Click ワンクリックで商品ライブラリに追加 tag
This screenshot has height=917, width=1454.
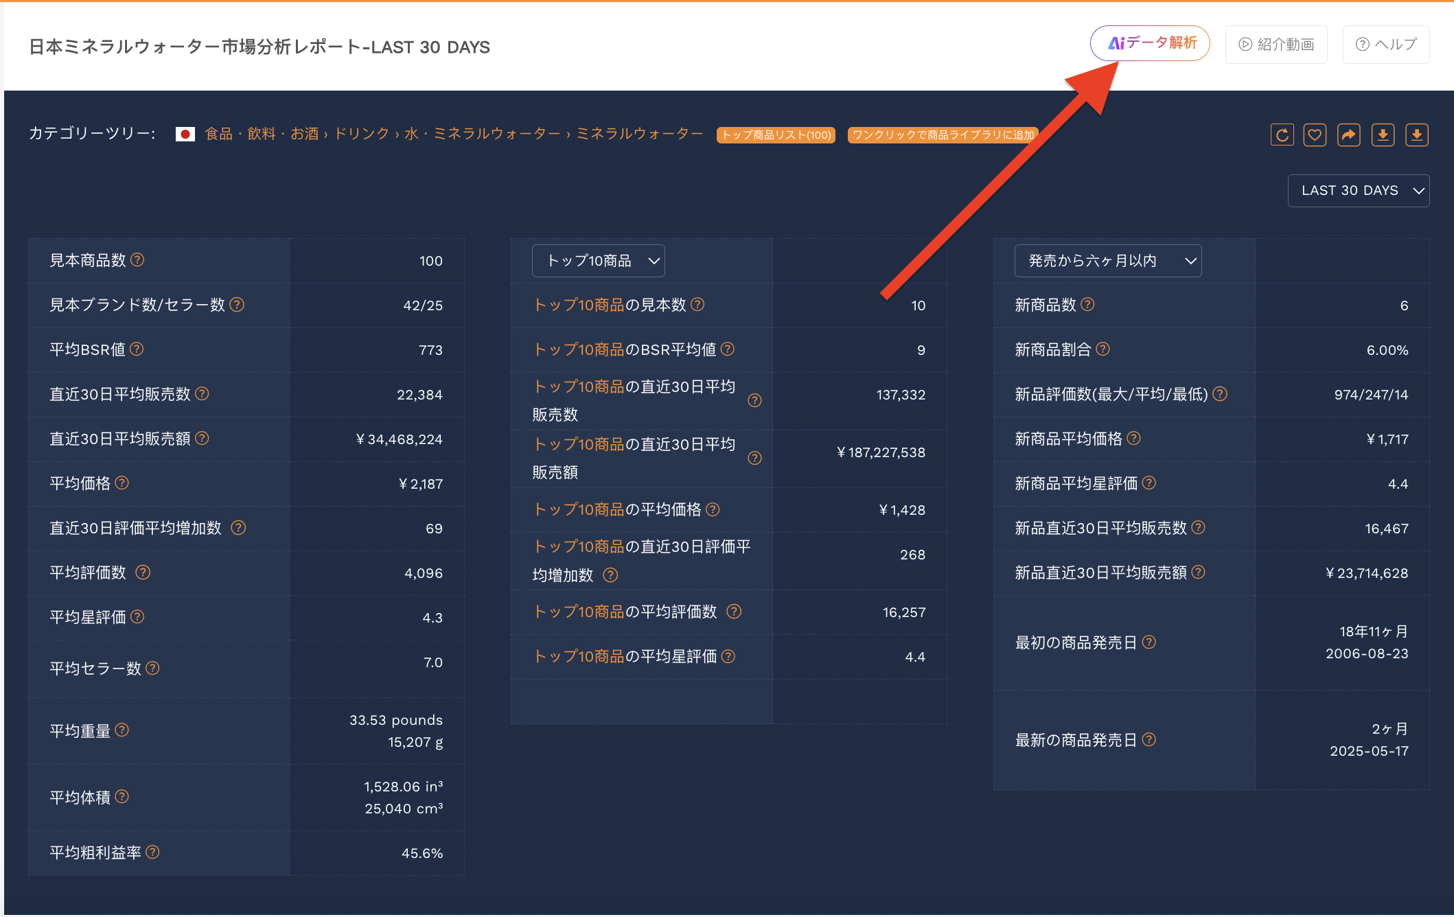[943, 135]
